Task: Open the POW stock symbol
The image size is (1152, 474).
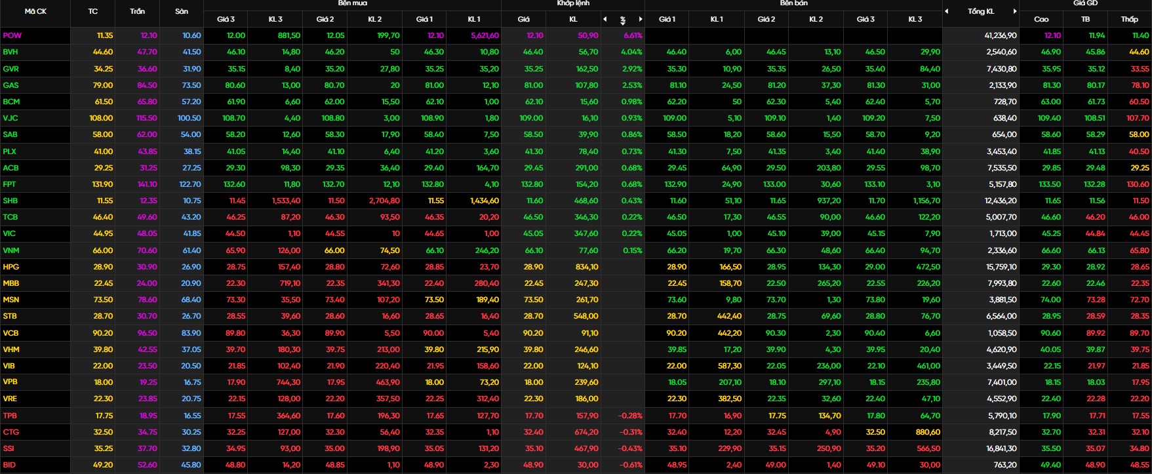Action: pos(12,35)
